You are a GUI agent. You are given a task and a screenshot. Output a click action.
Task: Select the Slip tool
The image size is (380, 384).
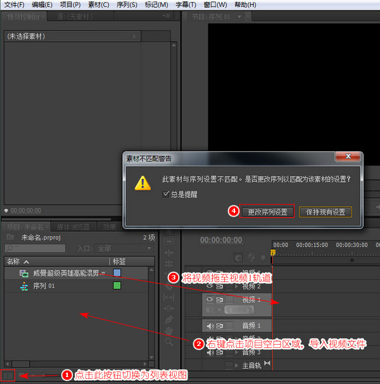point(168,297)
